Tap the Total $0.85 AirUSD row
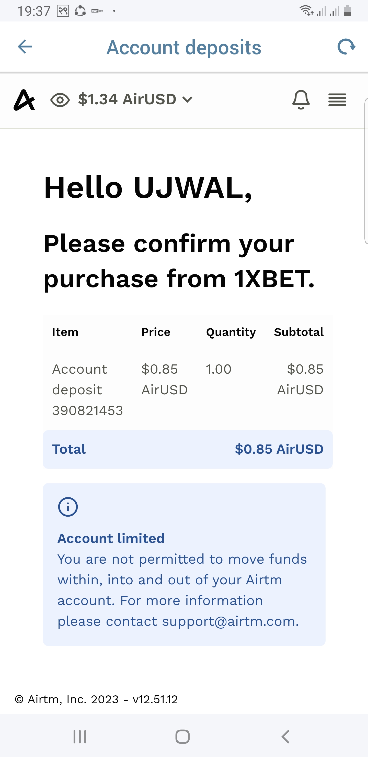368x757 pixels. (188, 449)
